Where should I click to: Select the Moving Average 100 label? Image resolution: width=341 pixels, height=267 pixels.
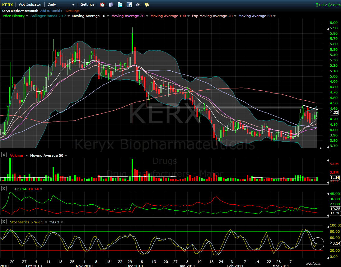click(x=168, y=16)
